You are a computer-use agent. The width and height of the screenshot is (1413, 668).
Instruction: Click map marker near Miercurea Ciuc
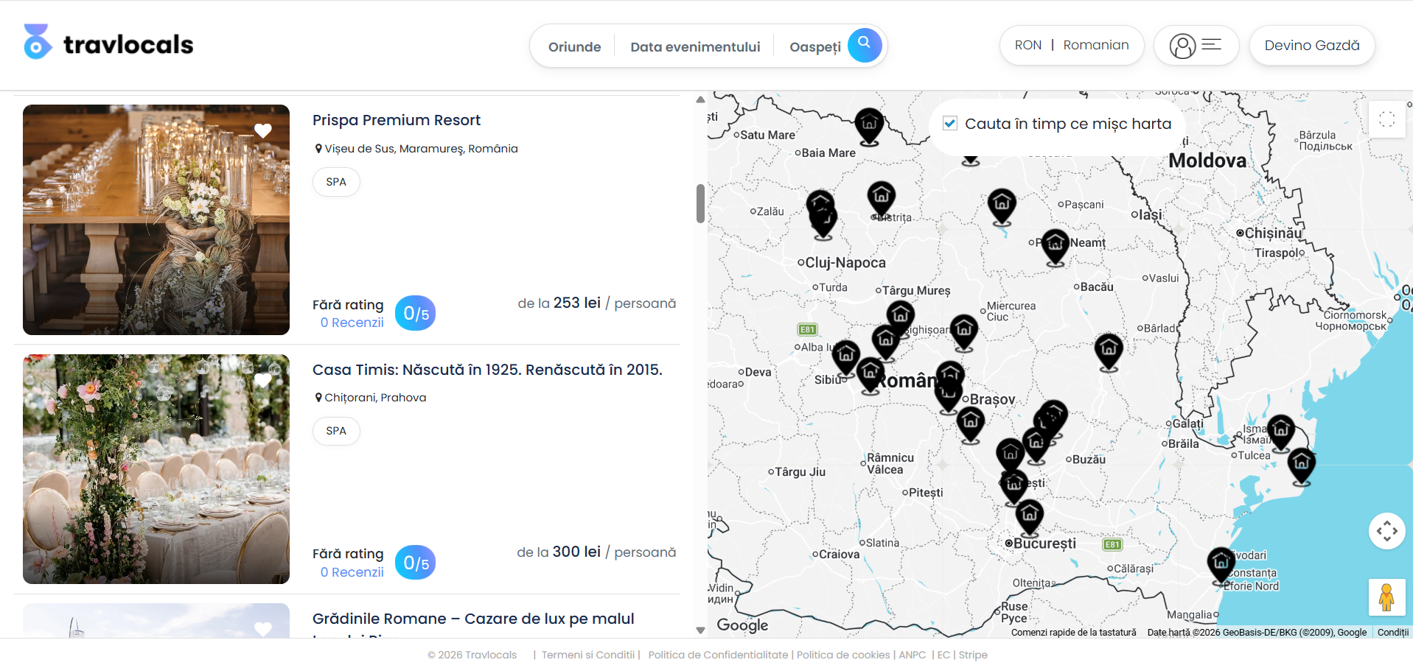[x=963, y=332]
